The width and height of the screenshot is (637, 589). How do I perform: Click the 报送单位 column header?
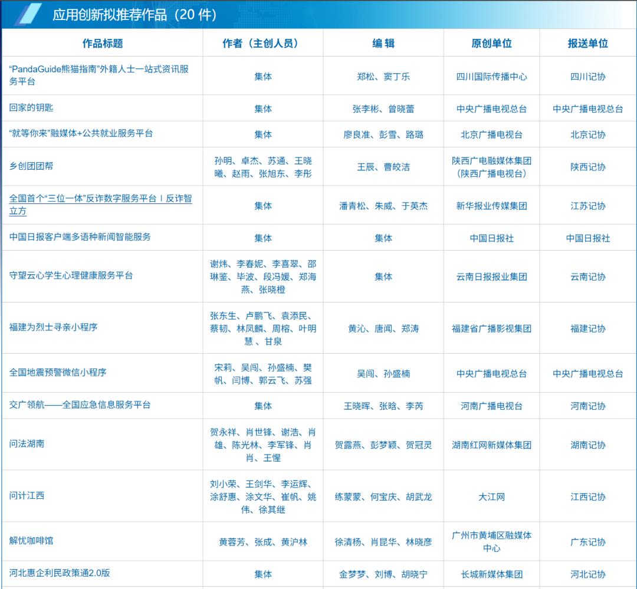pyautogui.click(x=588, y=43)
